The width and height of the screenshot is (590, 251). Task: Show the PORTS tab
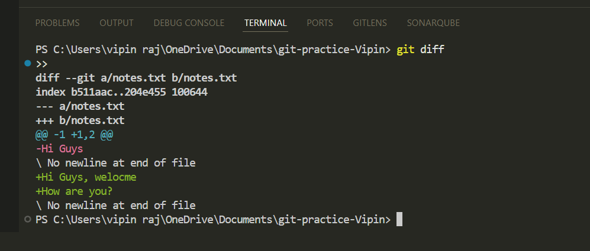[320, 23]
